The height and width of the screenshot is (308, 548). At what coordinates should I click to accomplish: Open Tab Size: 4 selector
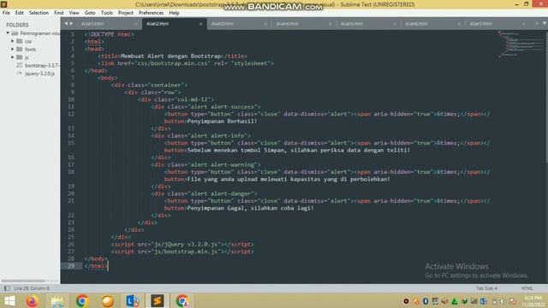pos(486,288)
